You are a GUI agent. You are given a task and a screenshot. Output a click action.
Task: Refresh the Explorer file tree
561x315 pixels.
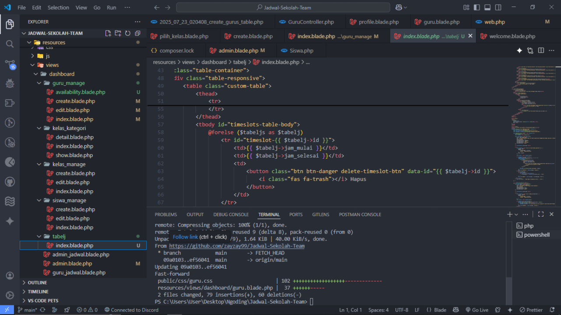coord(127,33)
